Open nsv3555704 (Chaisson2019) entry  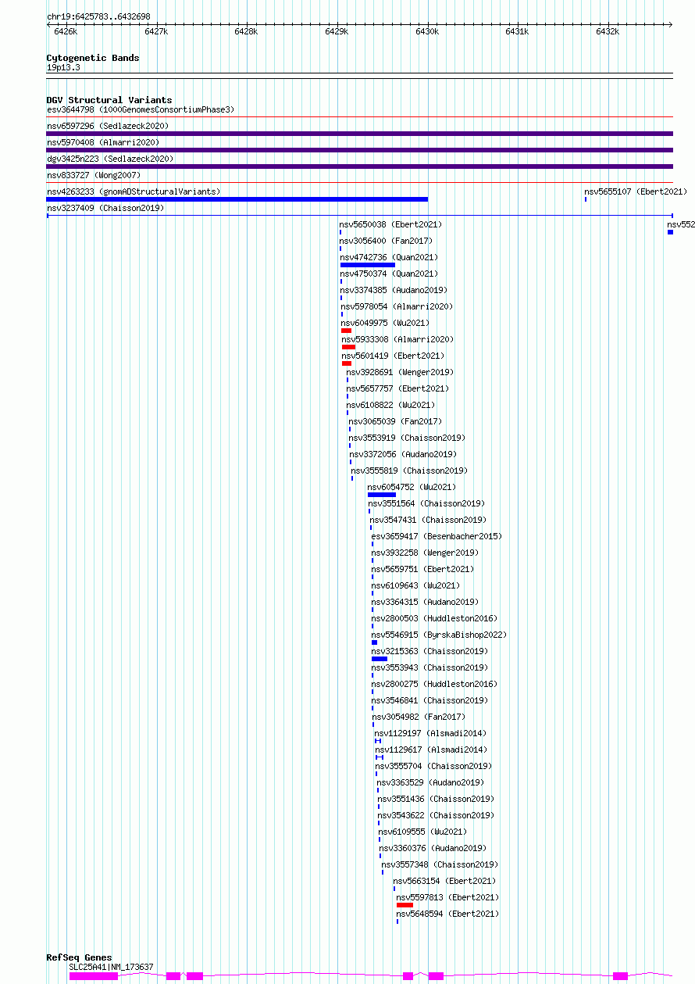click(x=433, y=766)
